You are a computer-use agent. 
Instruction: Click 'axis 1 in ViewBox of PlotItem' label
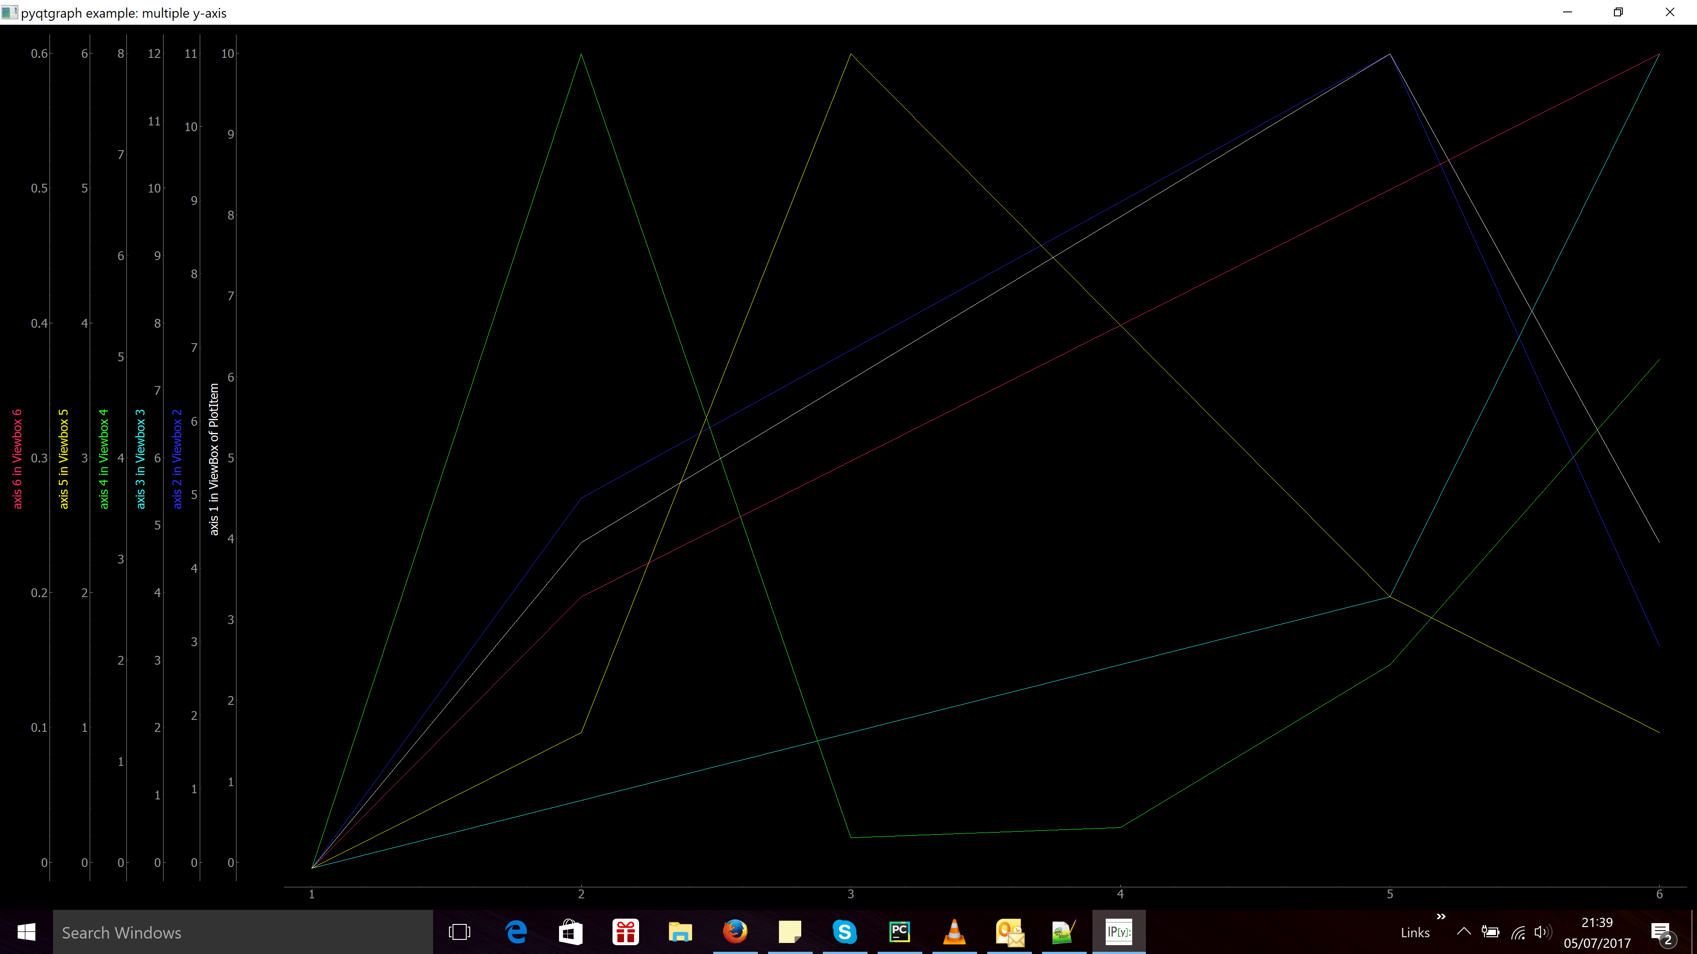pos(213,459)
